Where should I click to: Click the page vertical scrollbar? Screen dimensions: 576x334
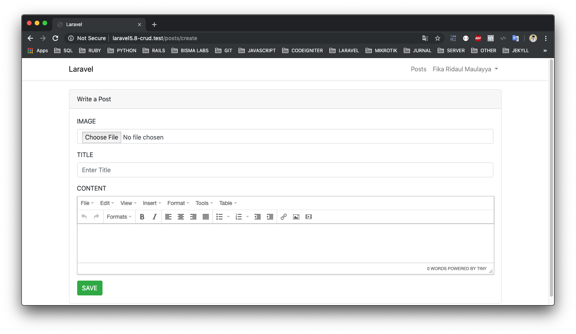coord(551,178)
